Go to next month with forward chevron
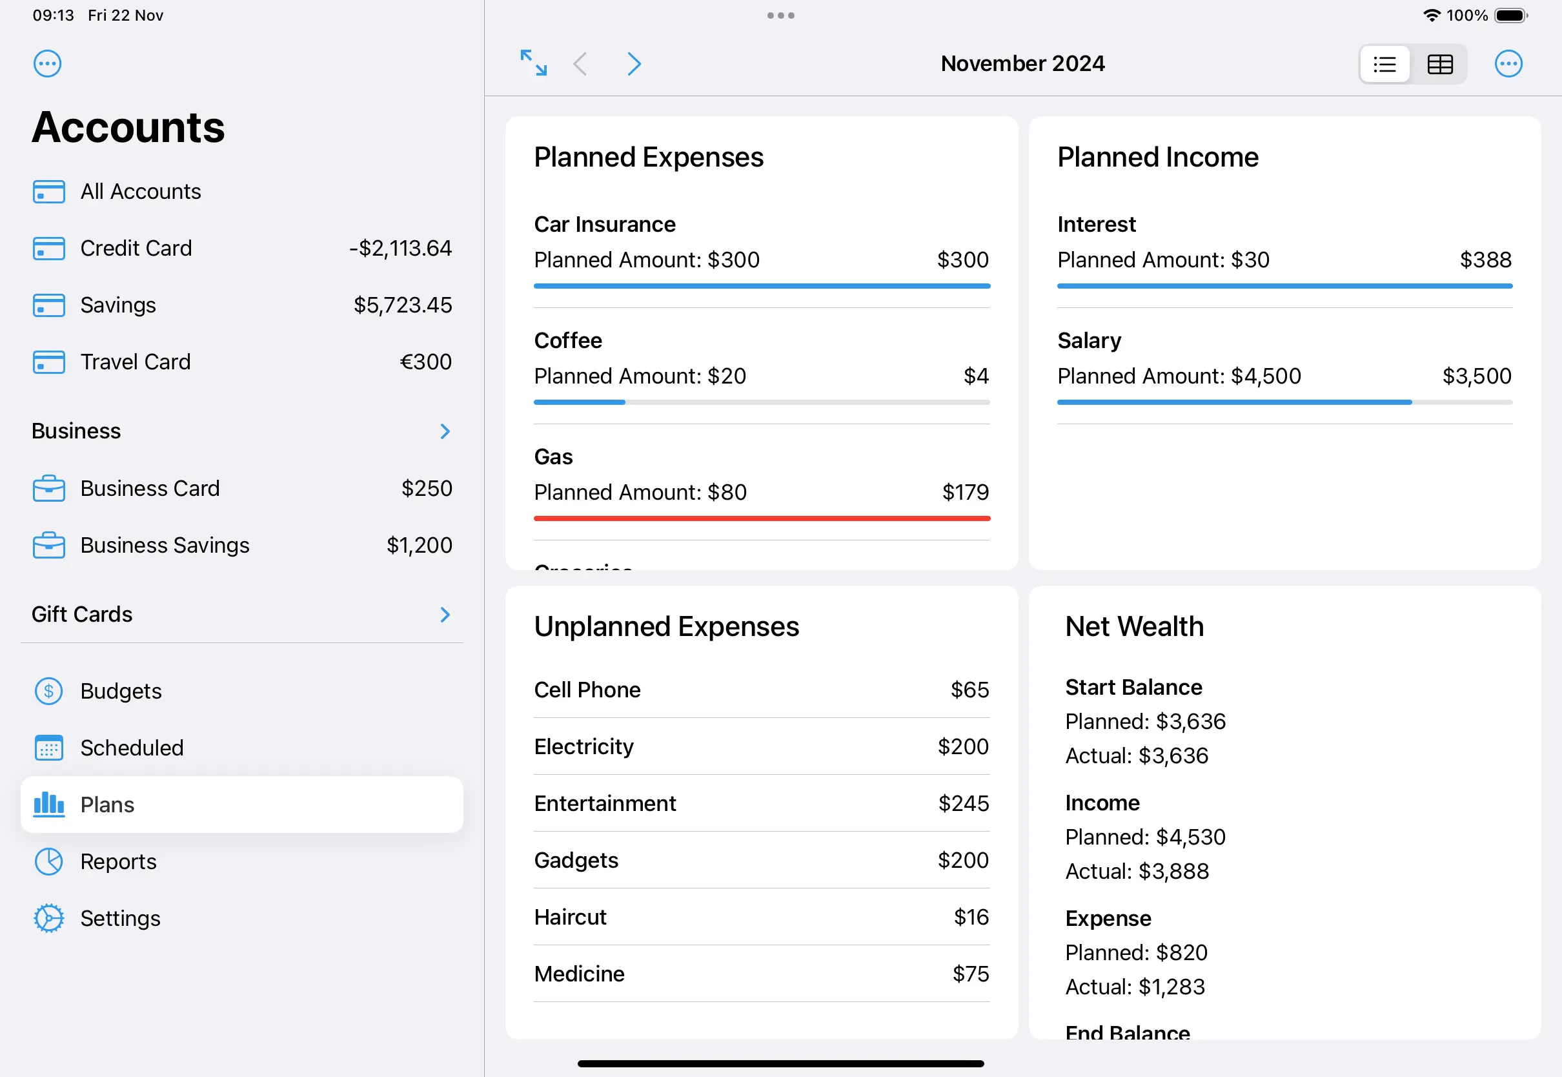Screen dimensions: 1562x1077 pyautogui.click(x=633, y=63)
